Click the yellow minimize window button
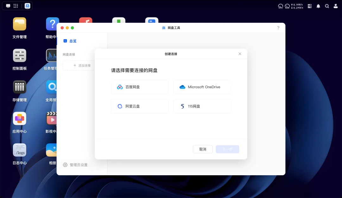 [x=67, y=28]
